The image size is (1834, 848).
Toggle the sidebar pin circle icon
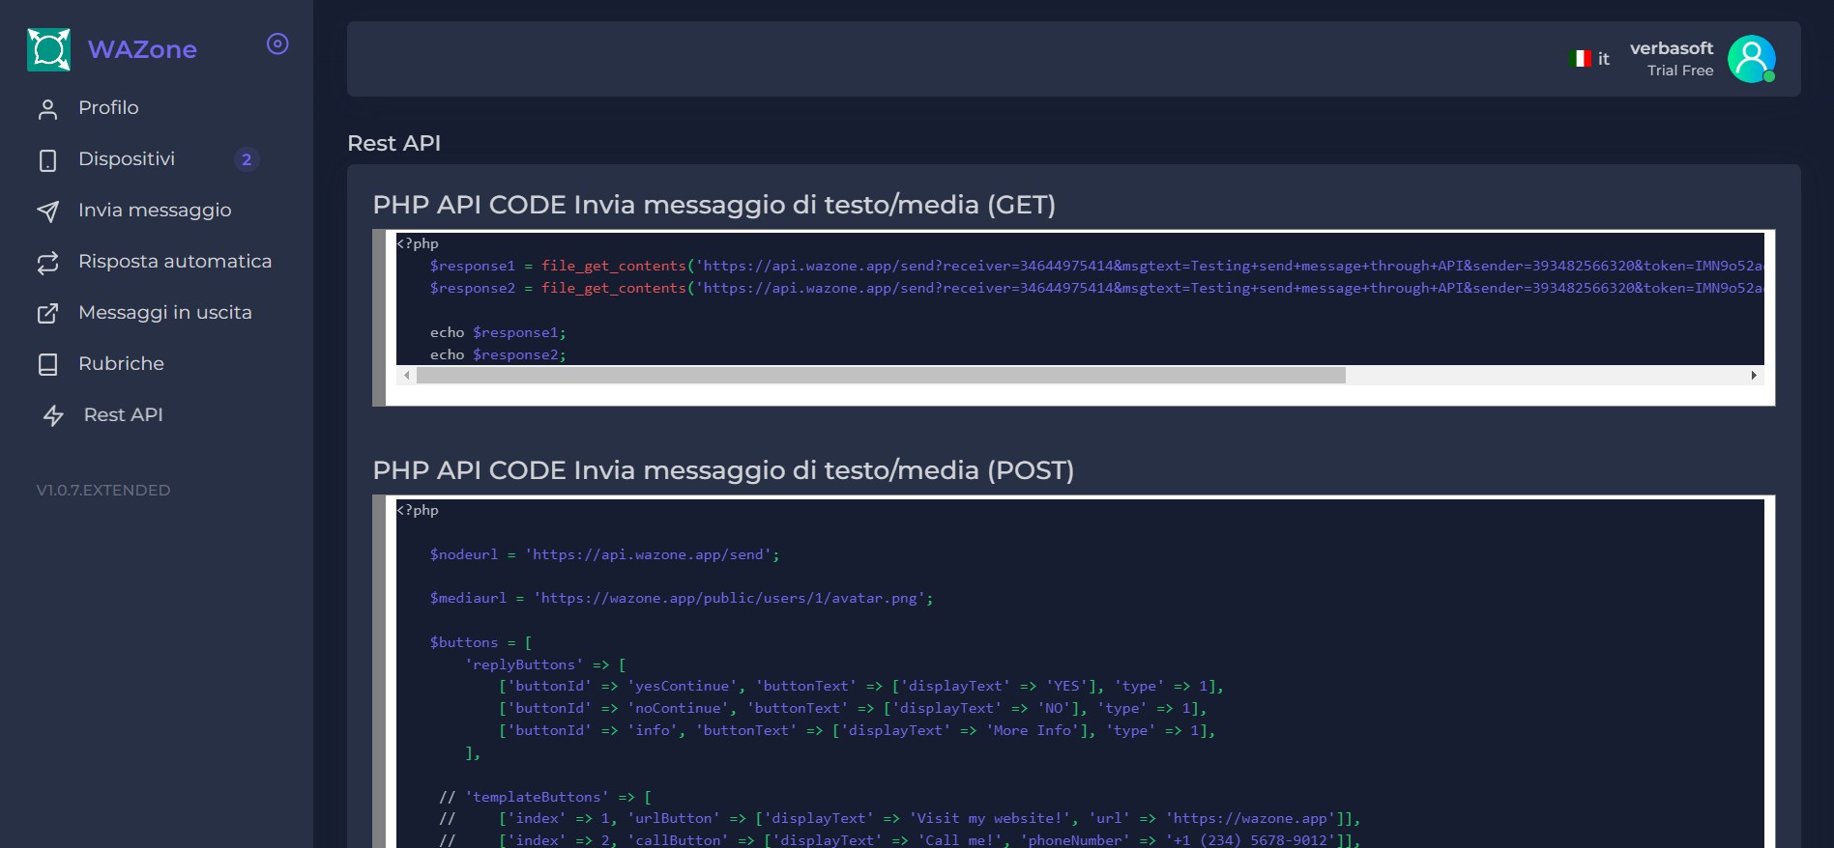277,43
